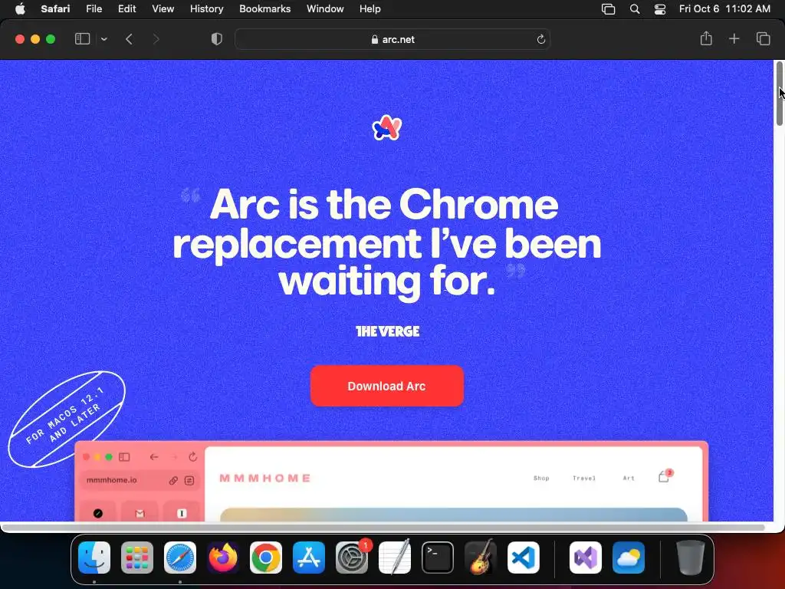Click the link icon in Arc preview
Screen dimensions: 785x589
pyautogui.click(x=173, y=480)
